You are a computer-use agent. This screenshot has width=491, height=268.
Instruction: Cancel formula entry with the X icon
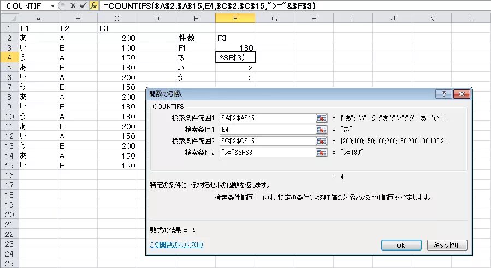(x=73, y=5)
